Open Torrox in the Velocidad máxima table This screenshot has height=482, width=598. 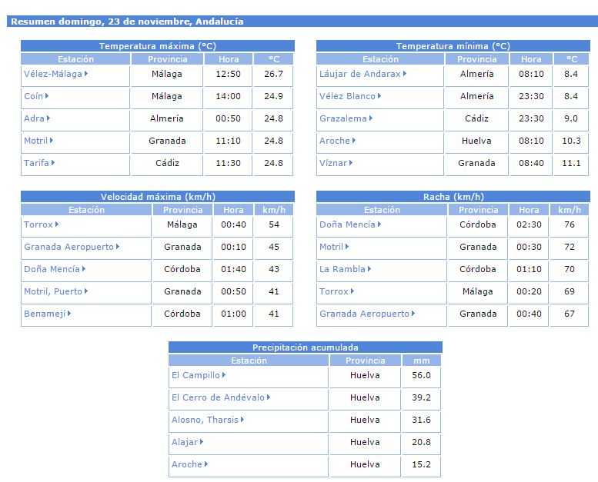click(x=42, y=224)
